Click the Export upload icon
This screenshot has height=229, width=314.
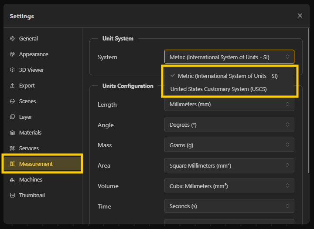[x=12, y=86]
